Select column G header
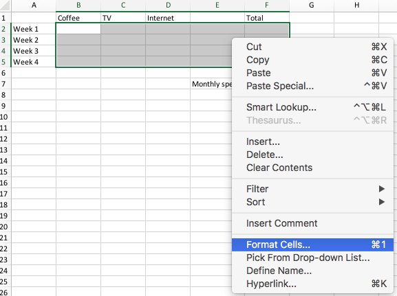 pyautogui.click(x=312, y=5)
